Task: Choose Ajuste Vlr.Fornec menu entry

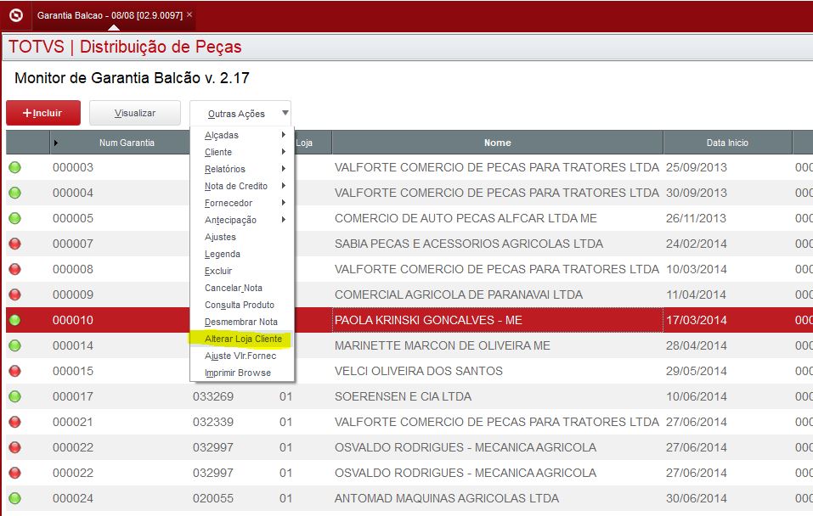Action: pos(240,356)
